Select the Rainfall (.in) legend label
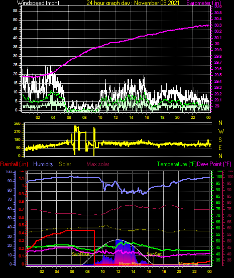The image size is (234, 278). coord(14,164)
